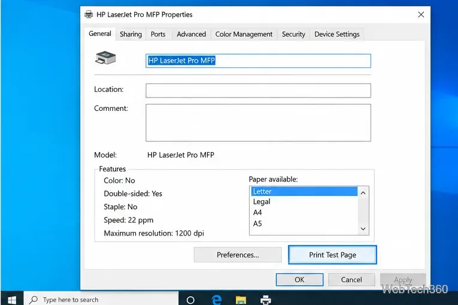Click the printer icon in the title bar
This screenshot has width=458, height=305.
pos(89,14)
